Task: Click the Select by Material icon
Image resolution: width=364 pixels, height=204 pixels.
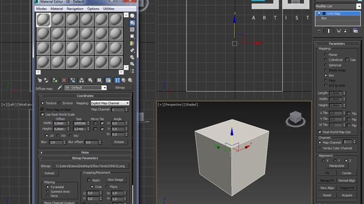Action: pyautogui.click(x=133, y=63)
